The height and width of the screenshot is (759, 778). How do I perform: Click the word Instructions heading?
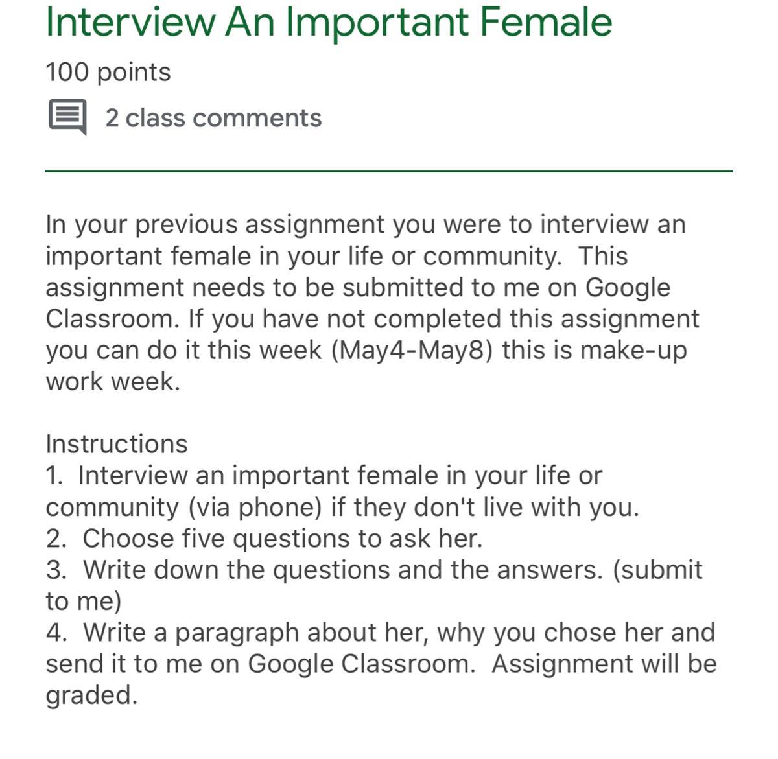(117, 444)
